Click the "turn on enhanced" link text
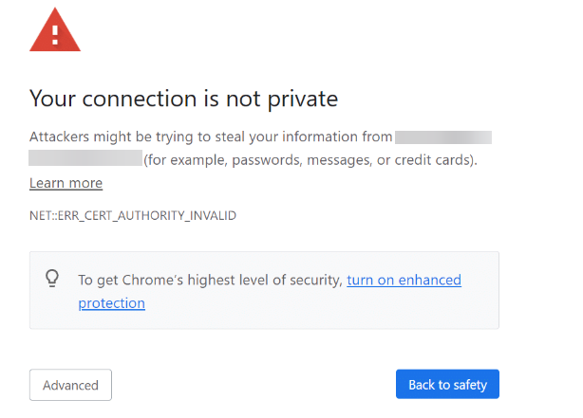 (404, 280)
